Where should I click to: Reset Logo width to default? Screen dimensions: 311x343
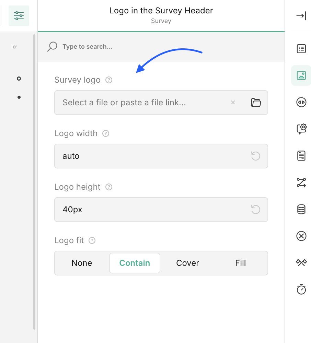[x=256, y=156]
